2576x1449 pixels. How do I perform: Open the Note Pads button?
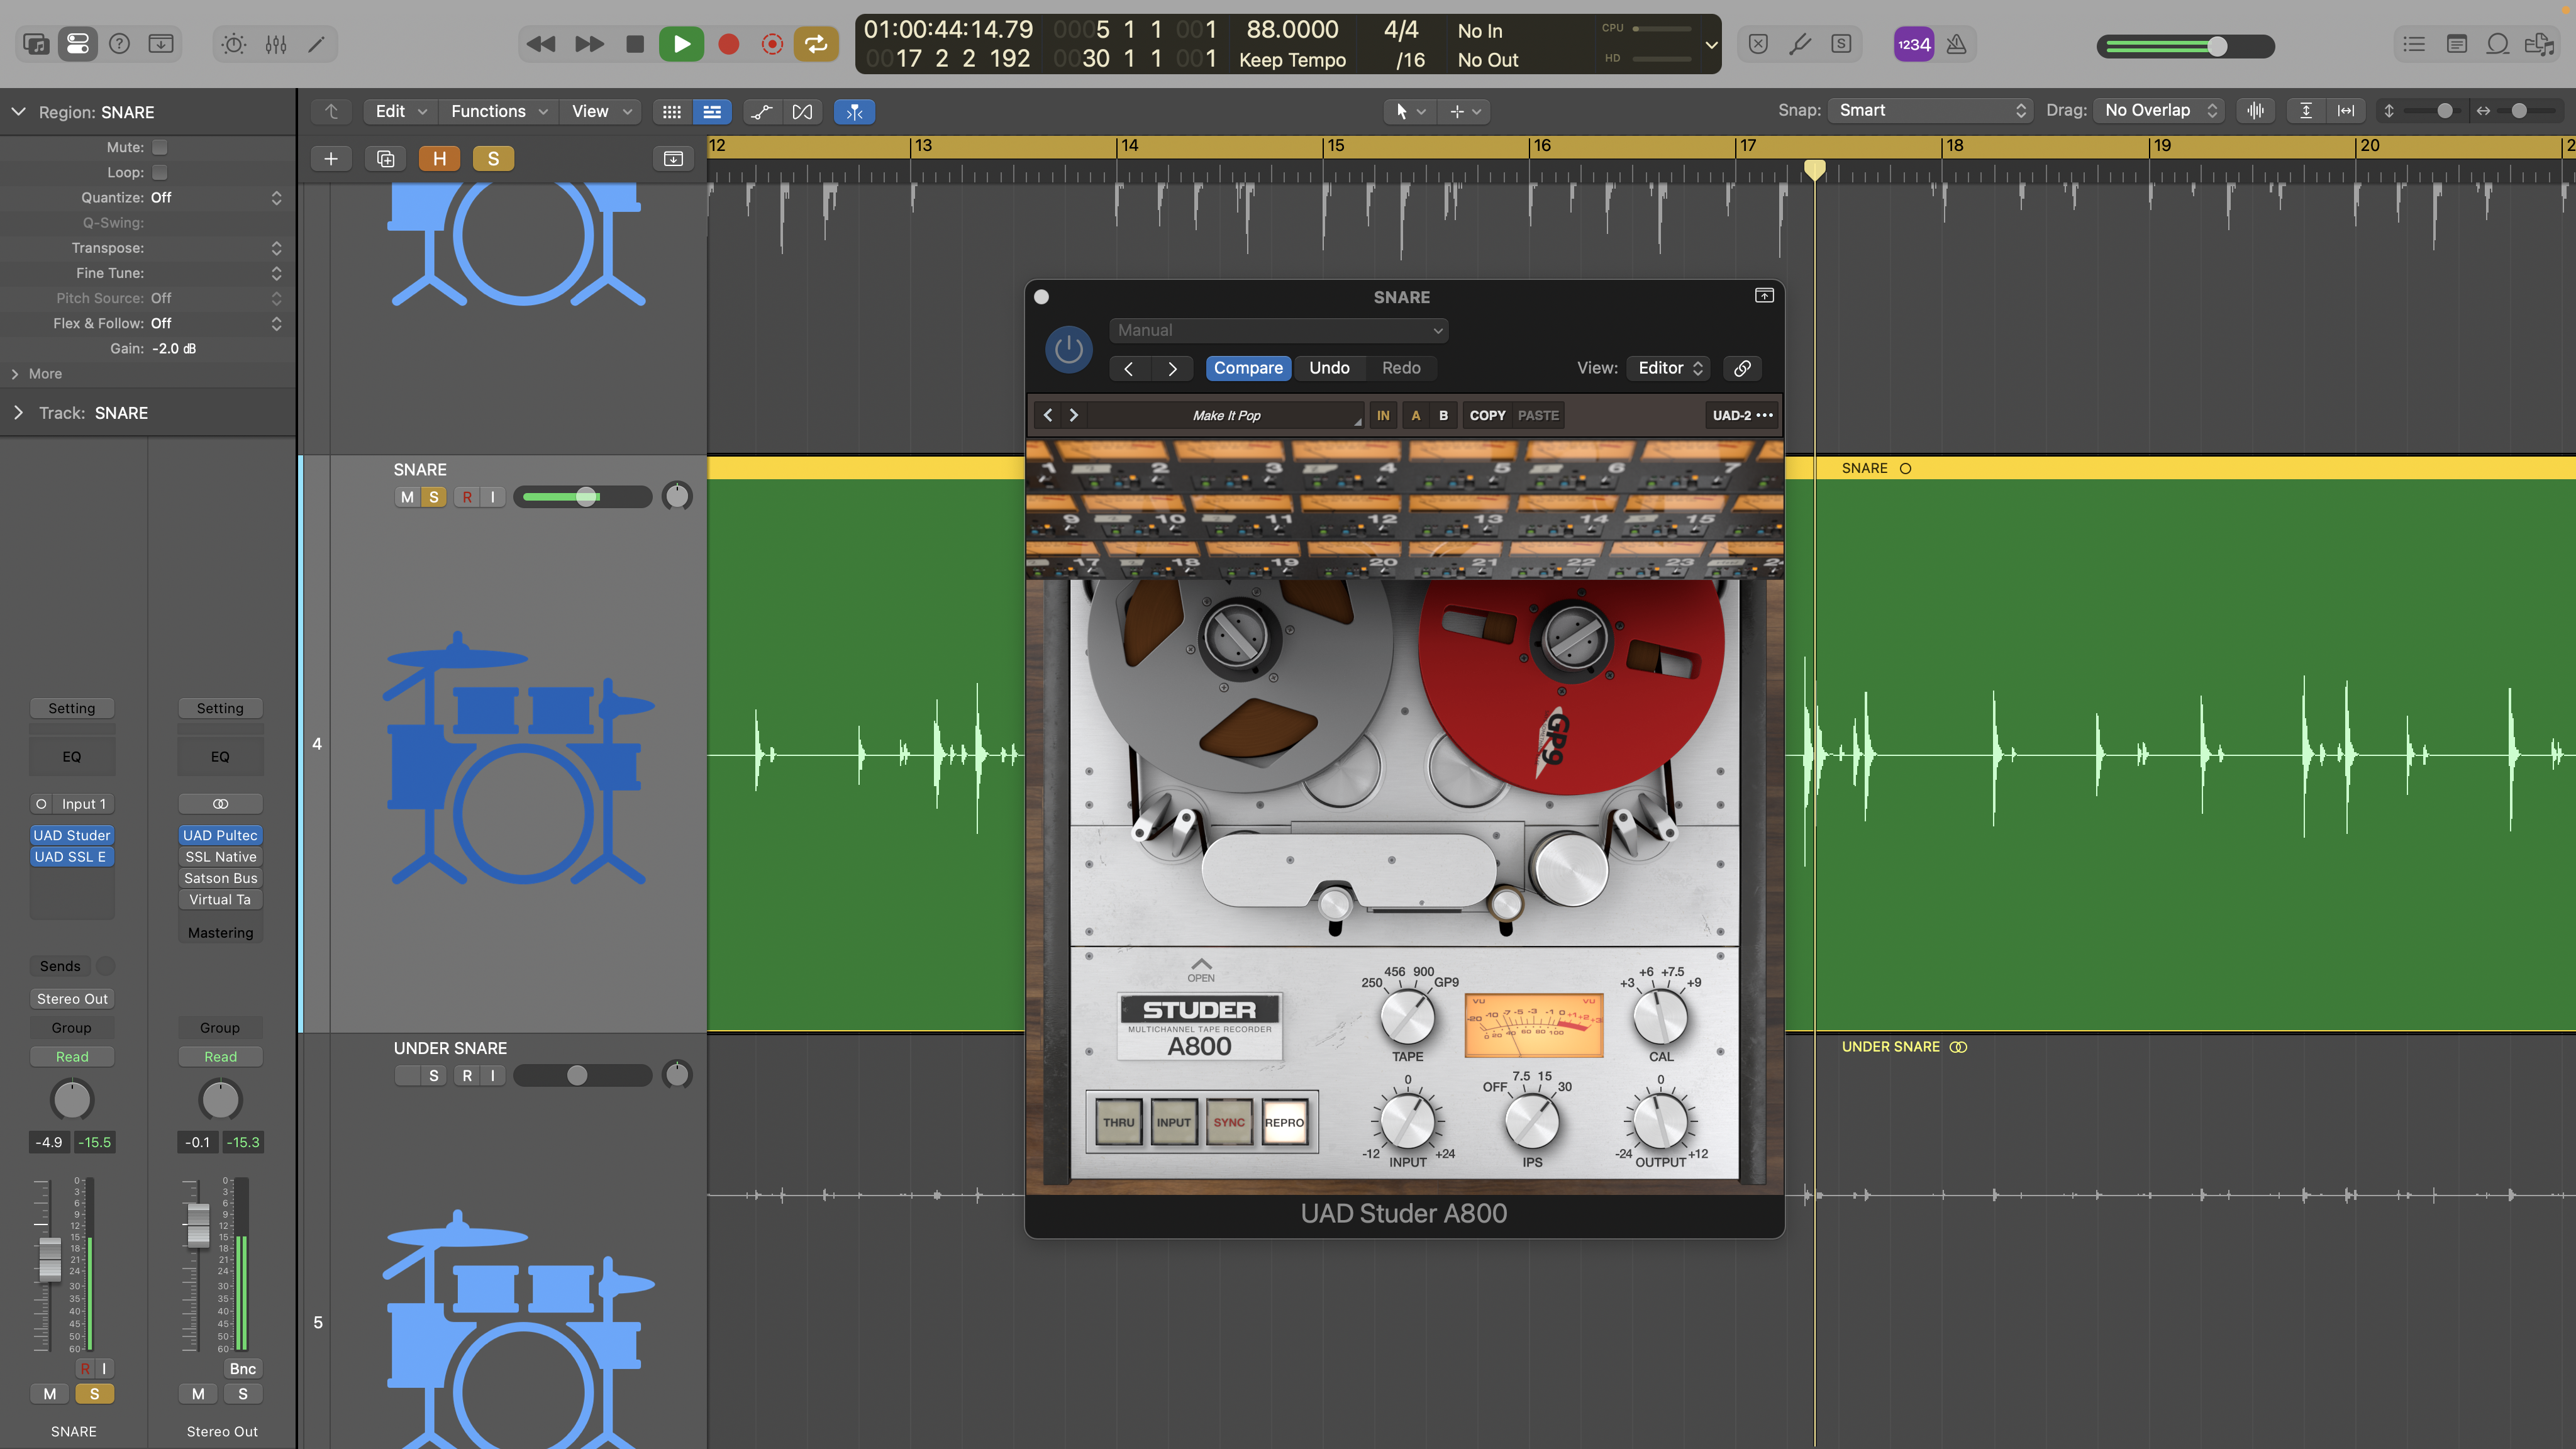tap(2456, 44)
